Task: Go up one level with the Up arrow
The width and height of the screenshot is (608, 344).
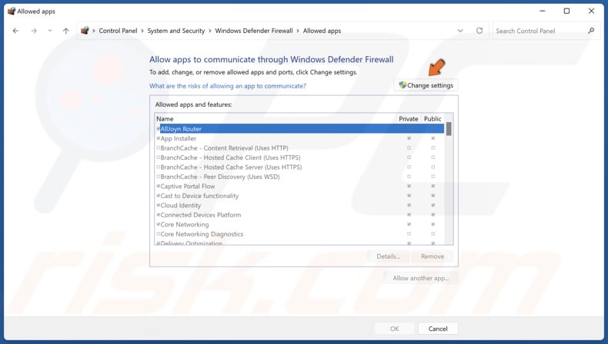Action: pos(66,31)
